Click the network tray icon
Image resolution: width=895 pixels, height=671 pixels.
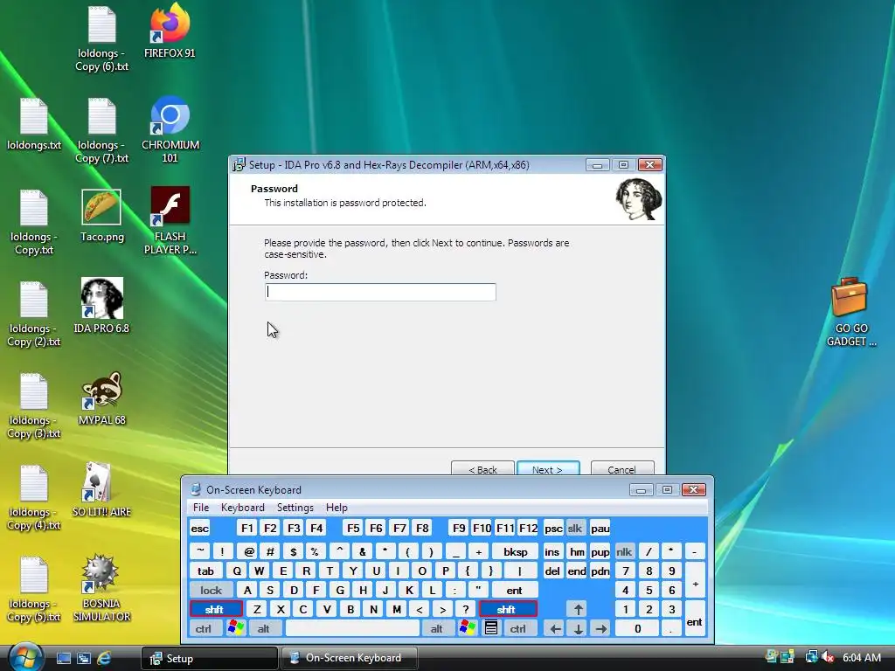pyautogui.click(x=810, y=657)
